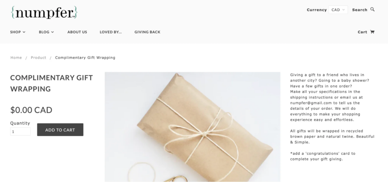Click the Quantity input field

click(20, 131)
